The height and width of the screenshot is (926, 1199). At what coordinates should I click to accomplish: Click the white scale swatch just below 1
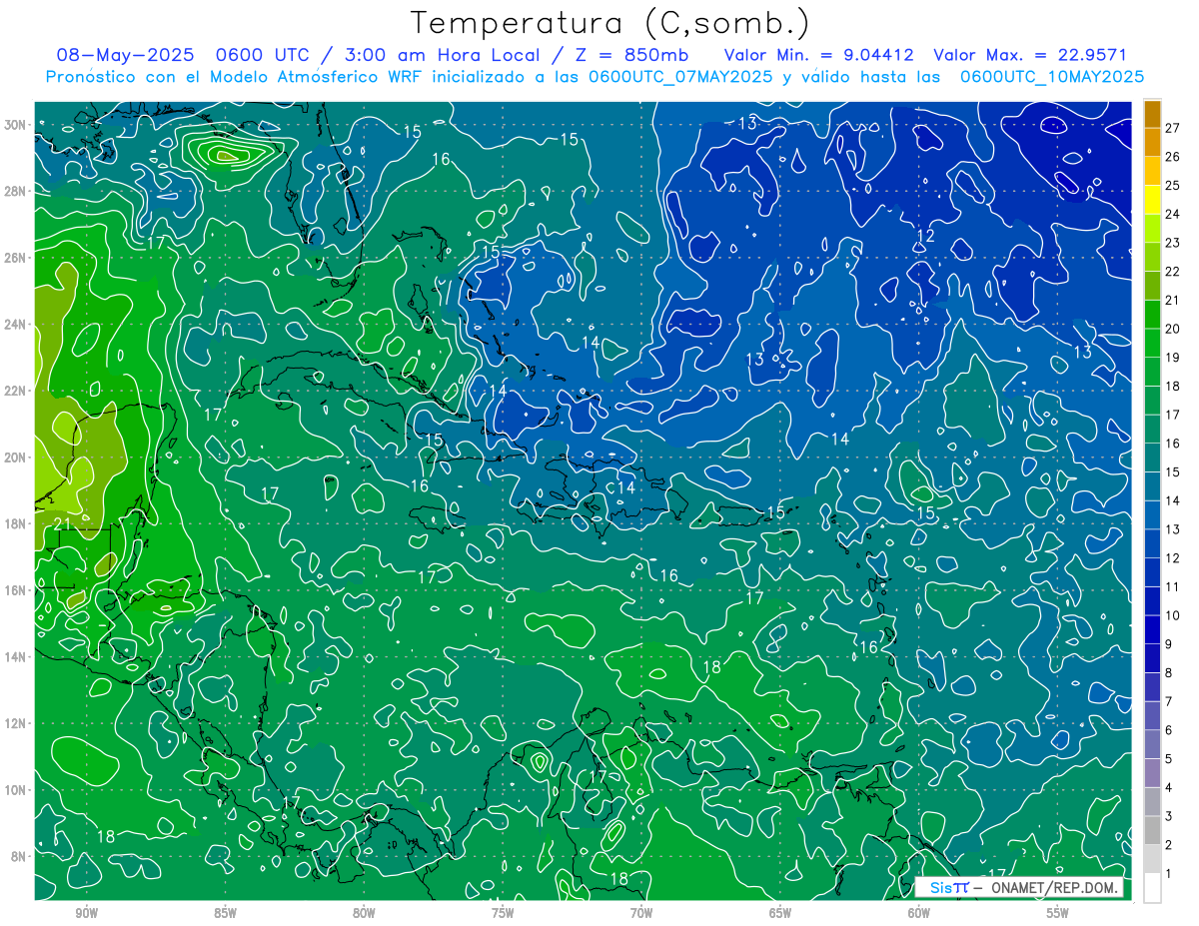(1152, 888)
